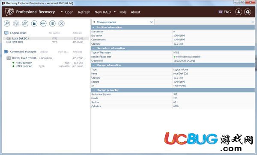This screenshot has width=257, height=155.
Task: Switch language using the ENG selector
Action: 225,12
